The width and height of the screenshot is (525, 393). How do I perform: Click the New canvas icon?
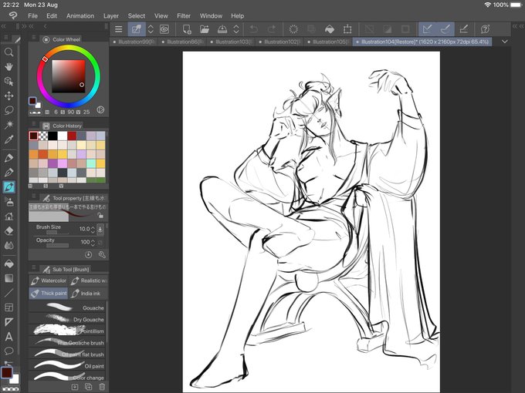point(187,29)
